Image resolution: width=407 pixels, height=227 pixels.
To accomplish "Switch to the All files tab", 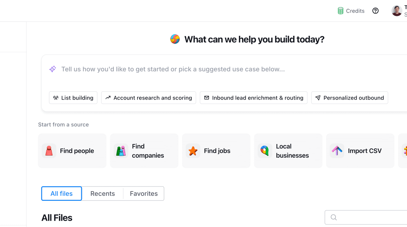I will point(62,193).
